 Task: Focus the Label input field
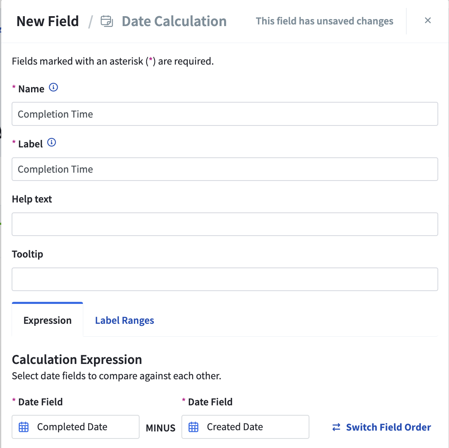(225, 169)
